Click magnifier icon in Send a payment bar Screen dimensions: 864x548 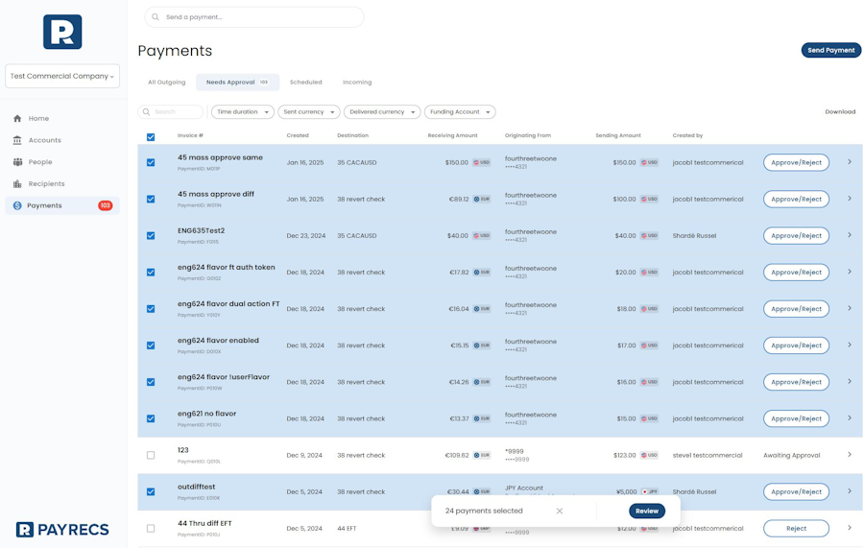(x=156, y=17)
